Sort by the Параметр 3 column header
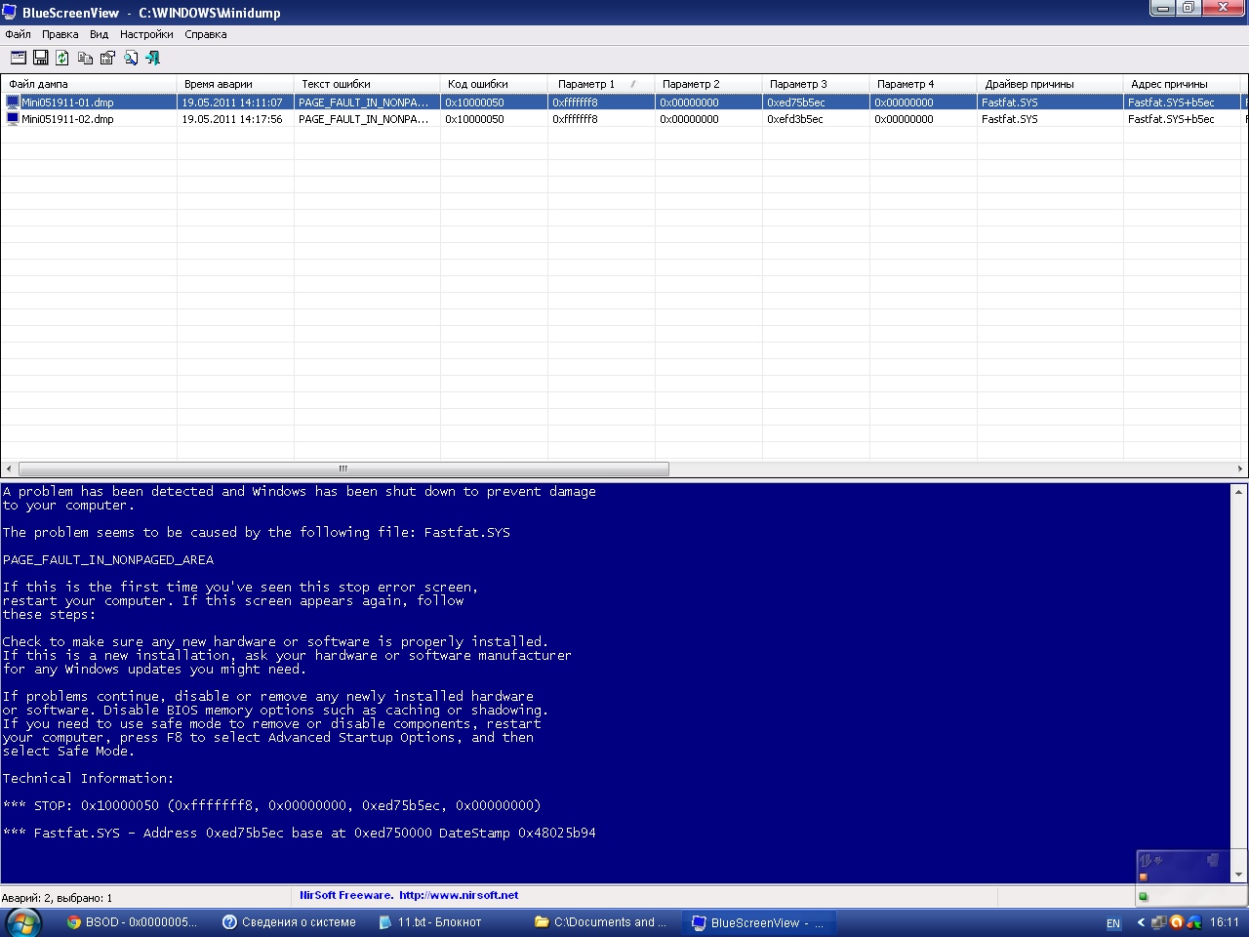This screenshot has width=1249, height=937. coord(816,84)
